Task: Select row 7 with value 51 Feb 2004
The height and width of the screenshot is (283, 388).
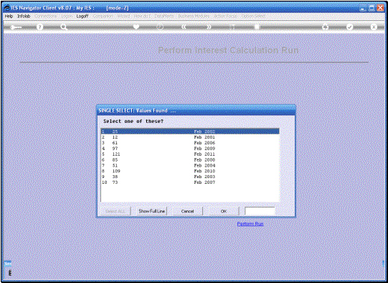Action: [190, 165]
